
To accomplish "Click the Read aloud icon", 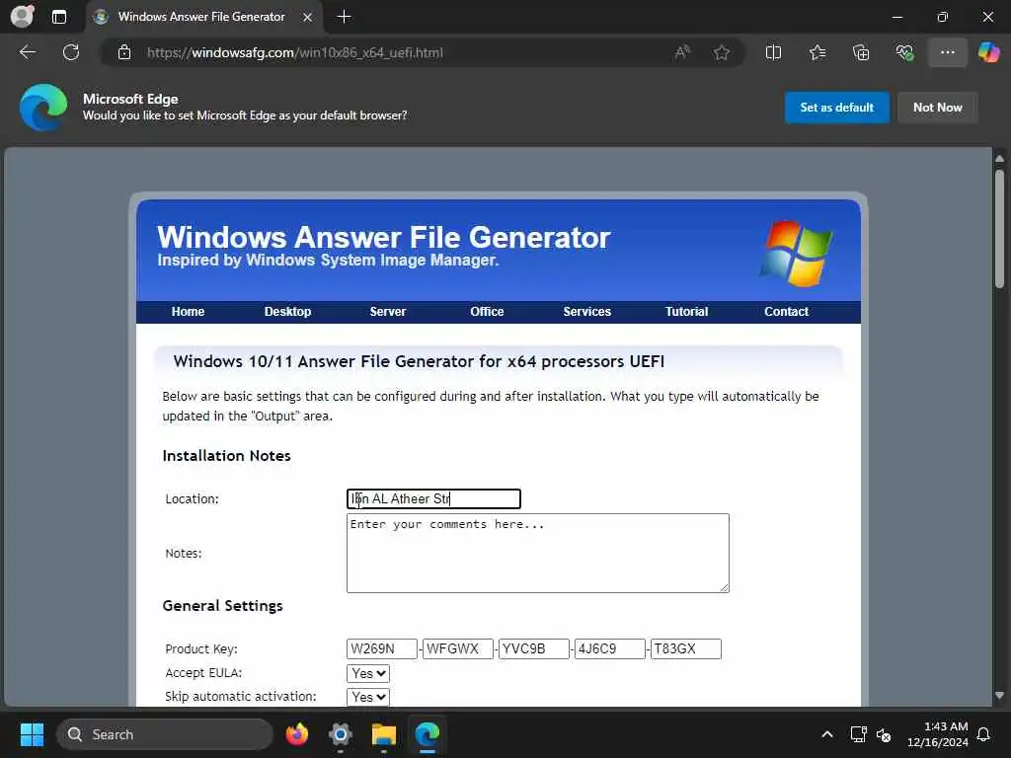I will 681,52.
